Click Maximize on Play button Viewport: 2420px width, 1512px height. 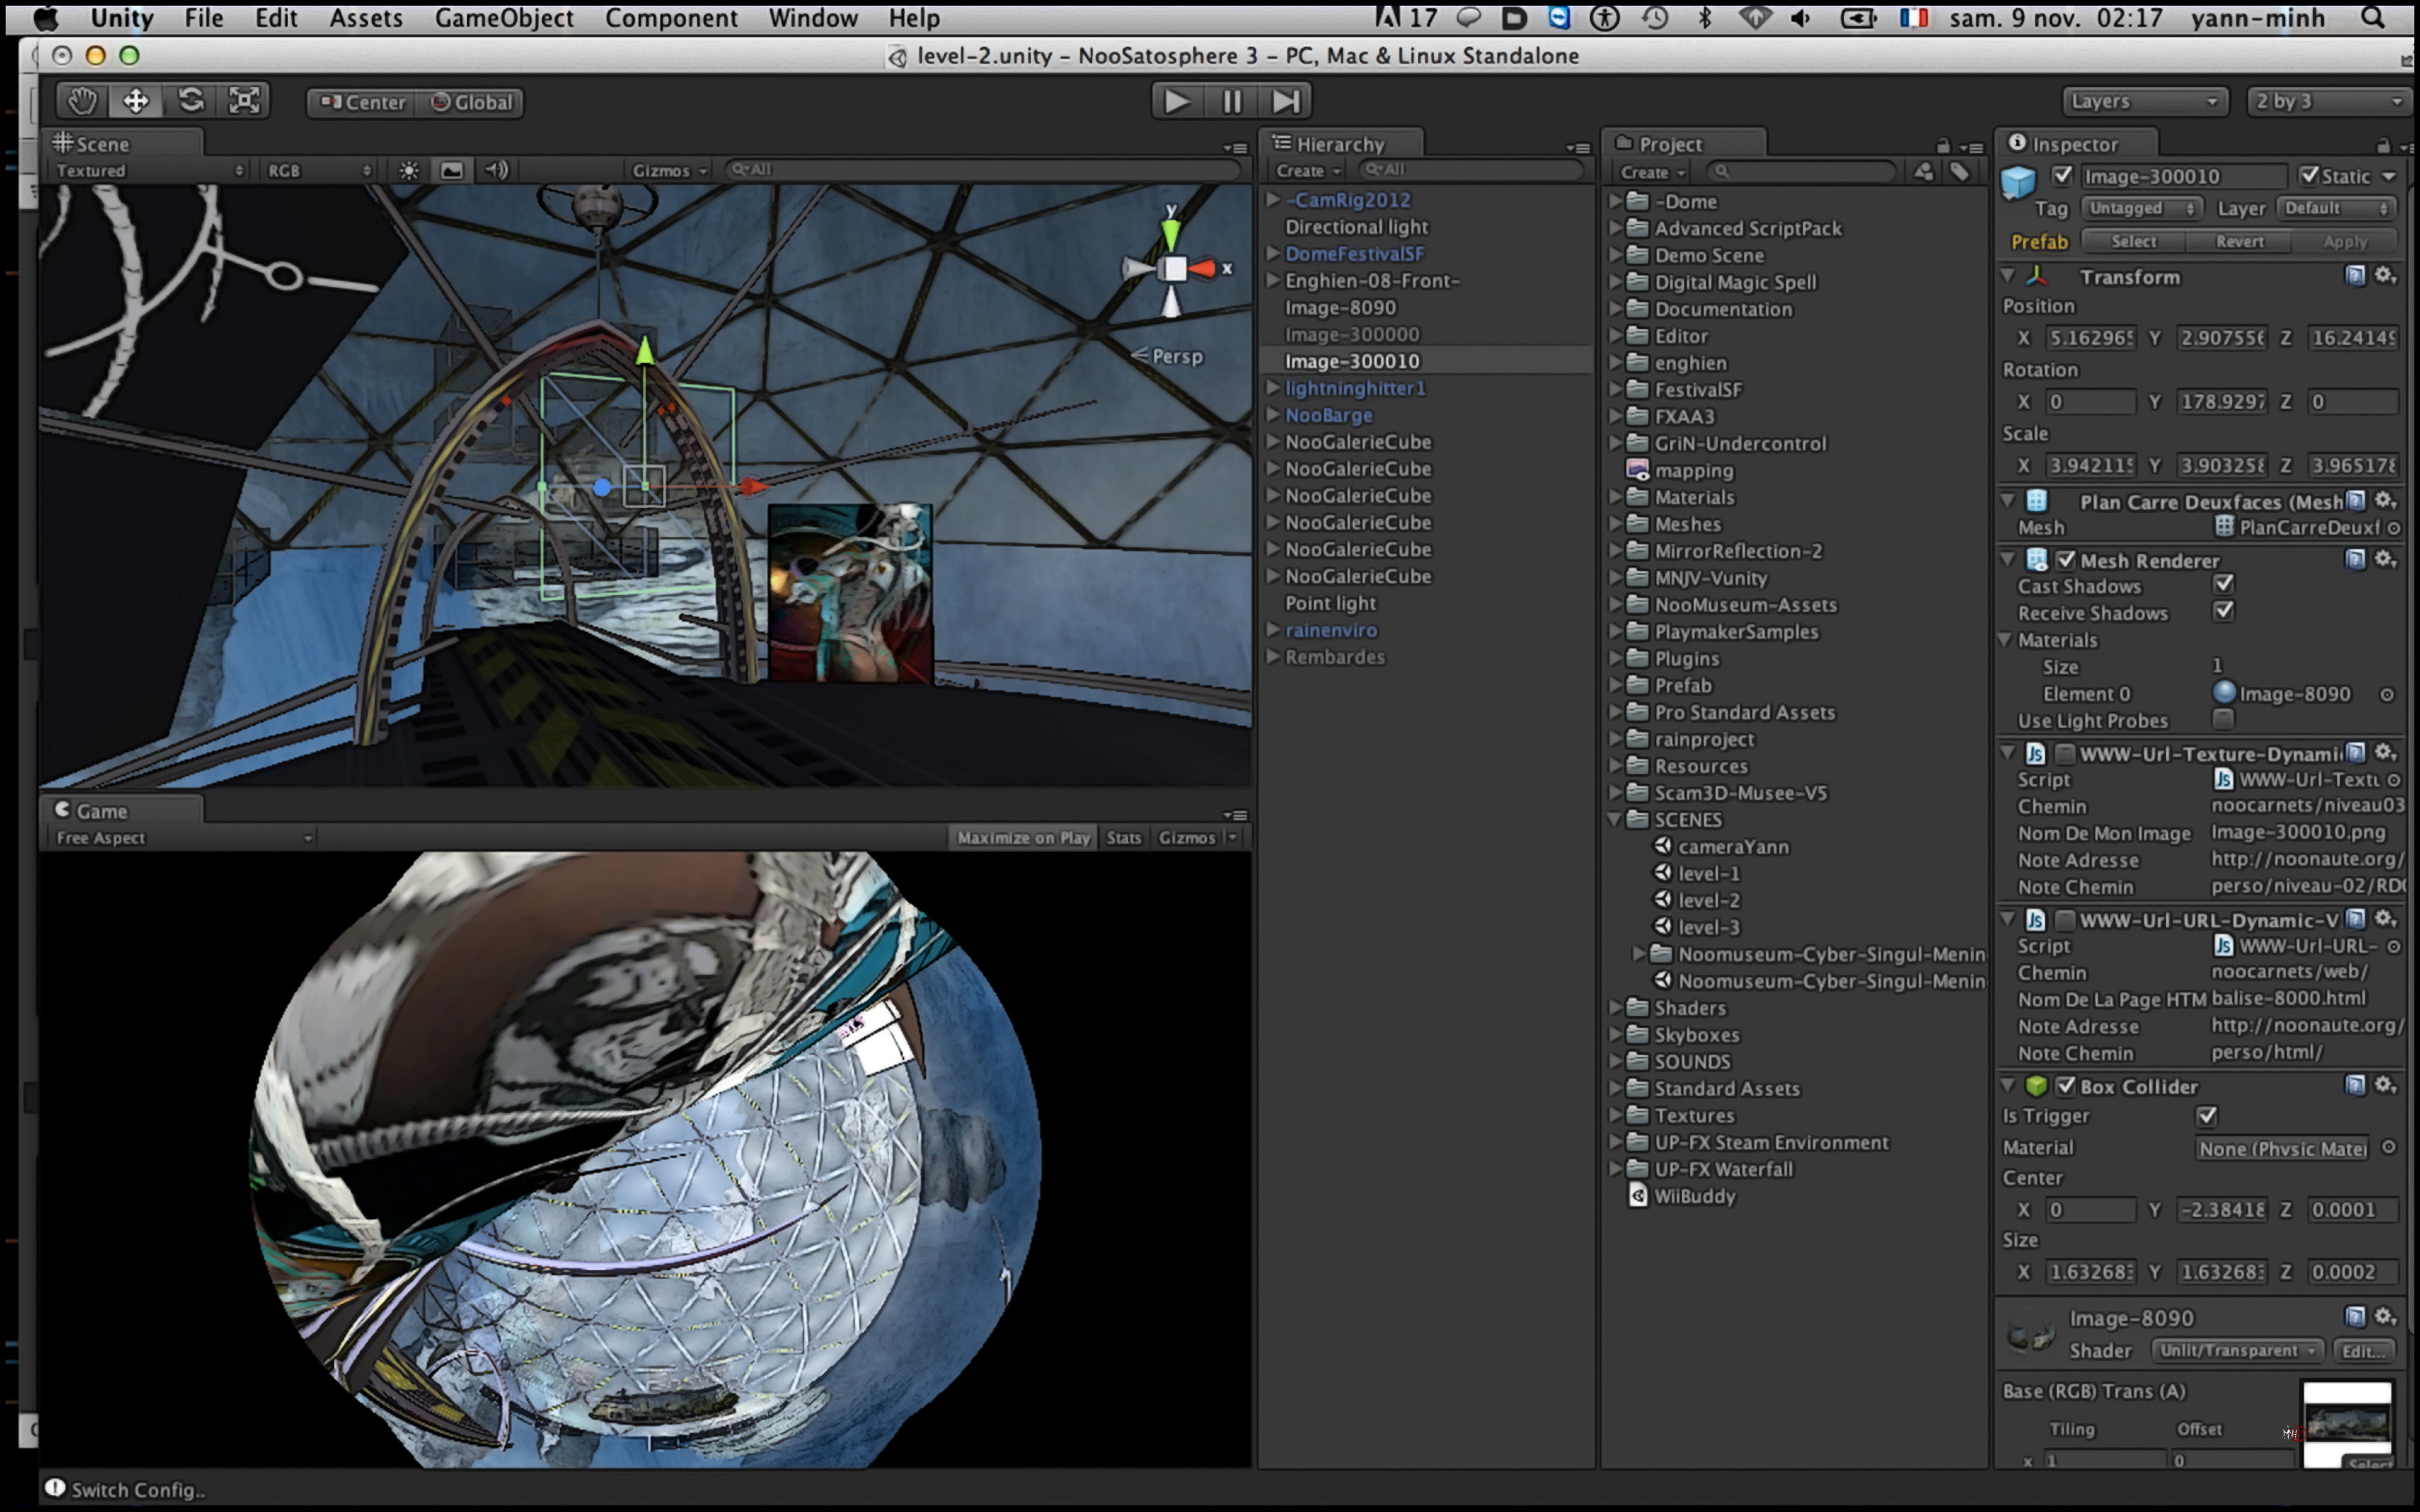(1023, 838)
